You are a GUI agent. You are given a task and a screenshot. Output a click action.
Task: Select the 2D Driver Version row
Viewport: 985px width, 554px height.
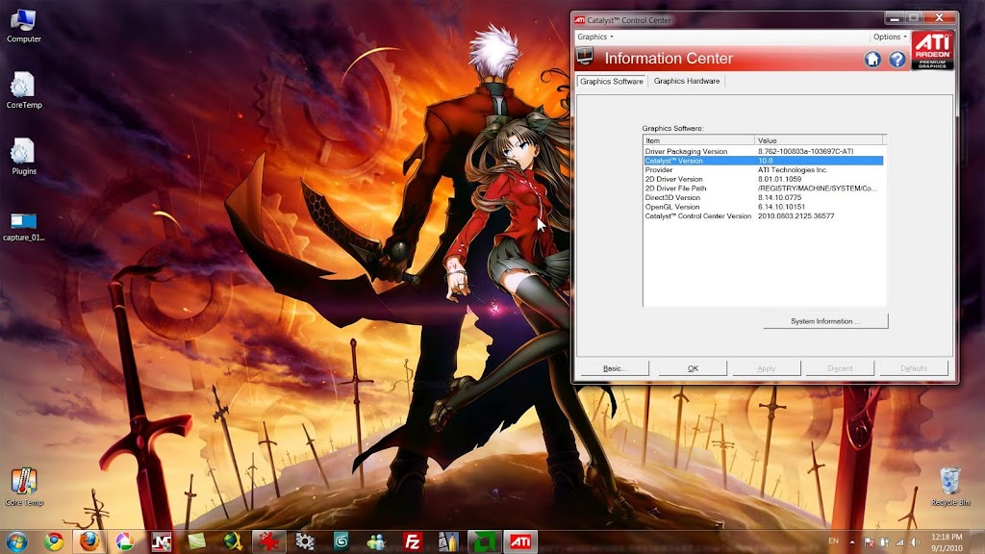[763, 179]
